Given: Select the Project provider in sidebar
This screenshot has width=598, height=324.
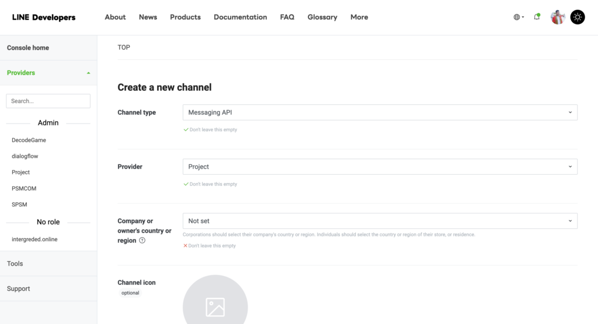Looking at the screenshot, I should (20, 172).
